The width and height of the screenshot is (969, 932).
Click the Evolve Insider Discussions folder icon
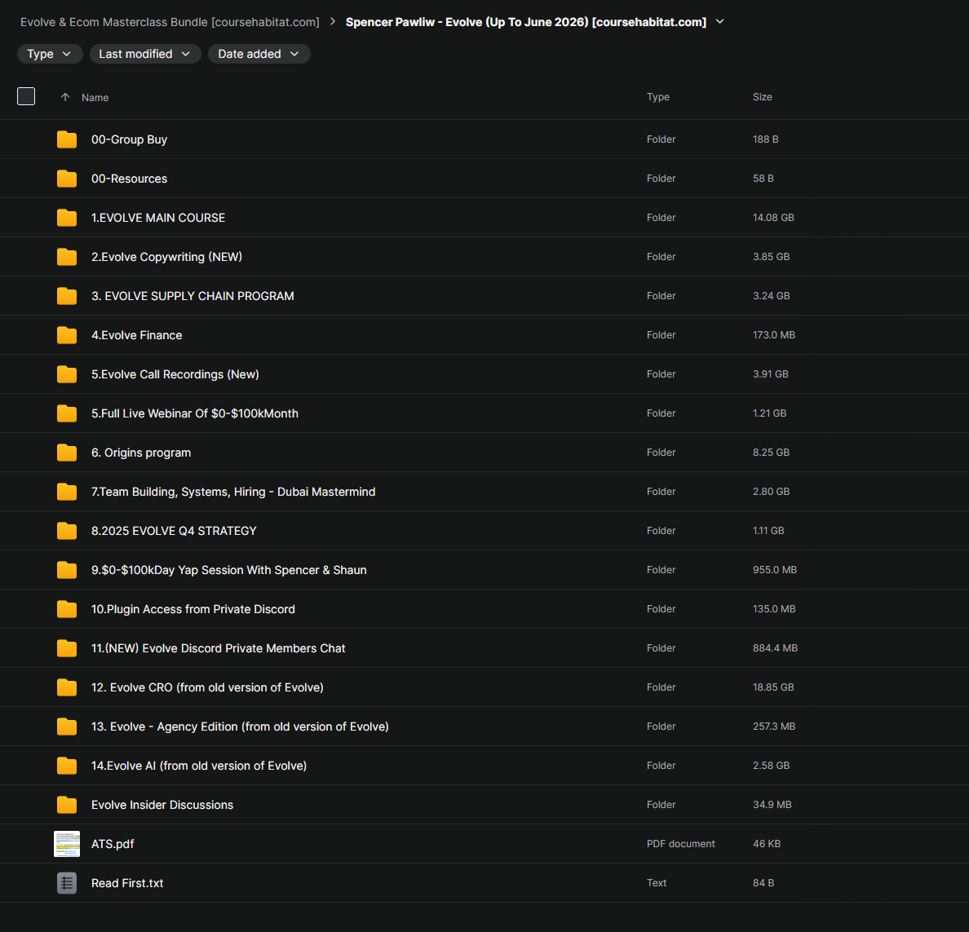pos(67,805)
